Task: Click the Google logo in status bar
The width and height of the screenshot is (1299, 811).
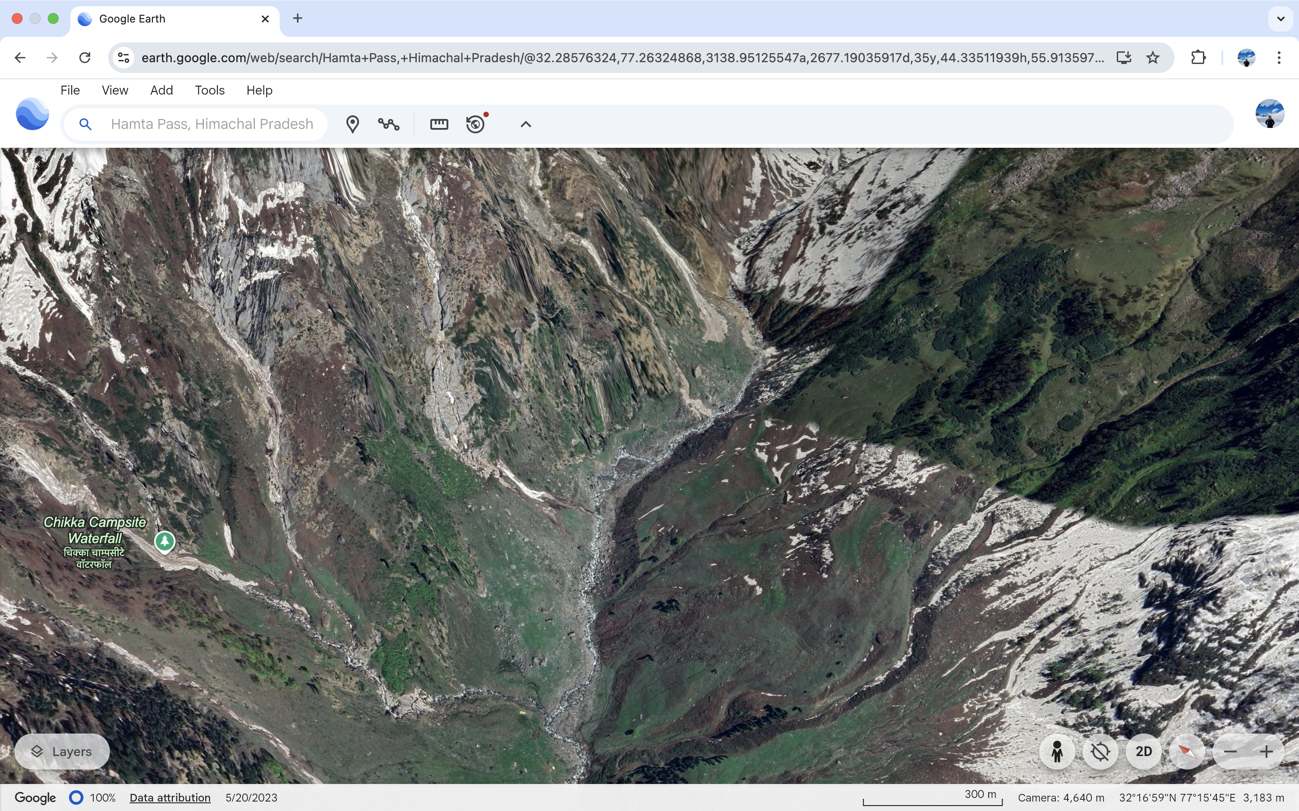Action: tap(35, 797)
